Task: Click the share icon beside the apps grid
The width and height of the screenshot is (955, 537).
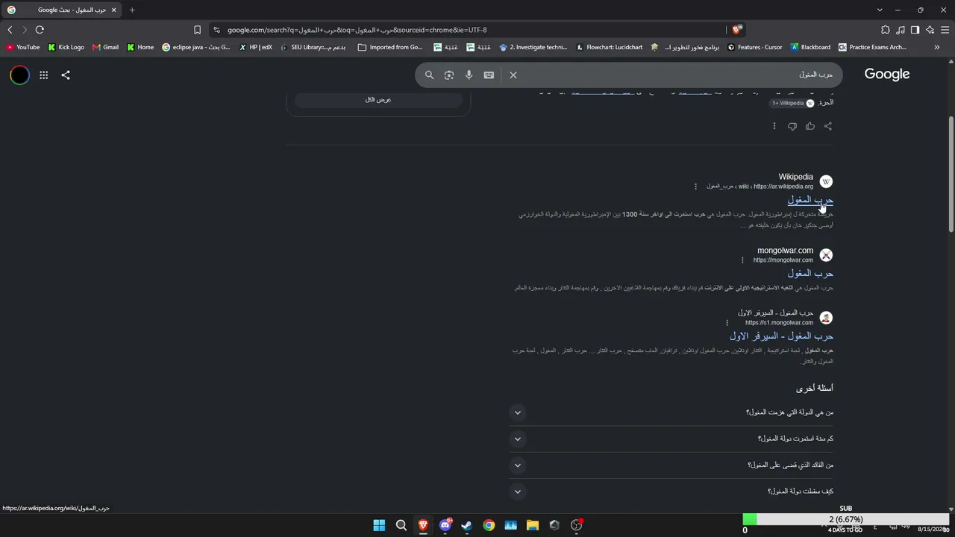Action: tap(66, 75)
